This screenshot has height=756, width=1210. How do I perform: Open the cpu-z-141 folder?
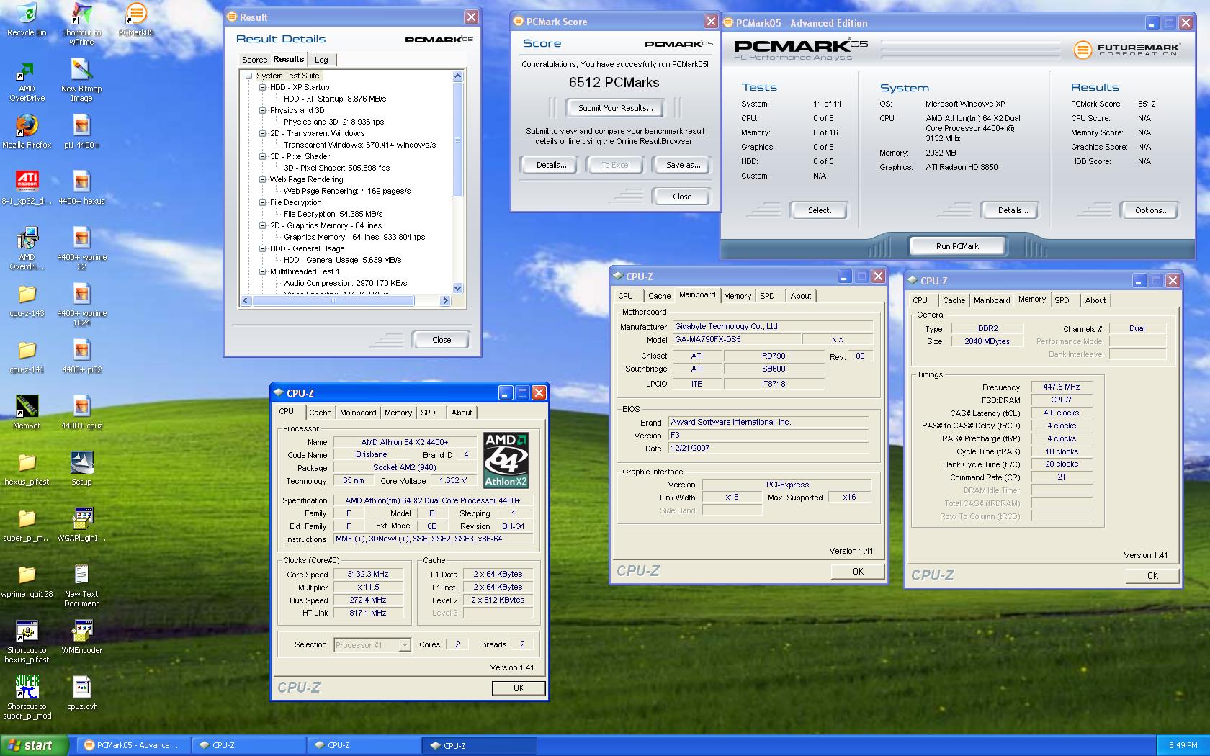coord(27,356)
